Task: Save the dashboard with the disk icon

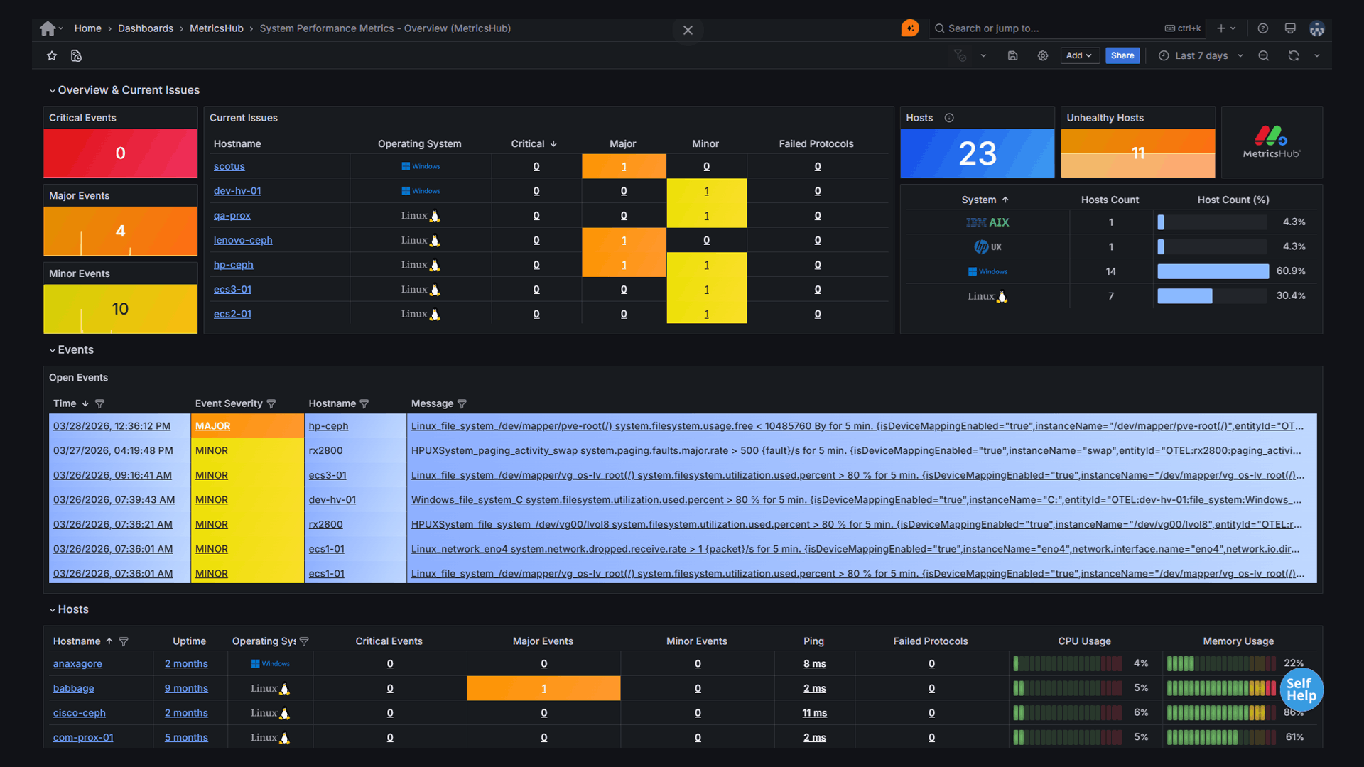Action: tap(1013, 55)
